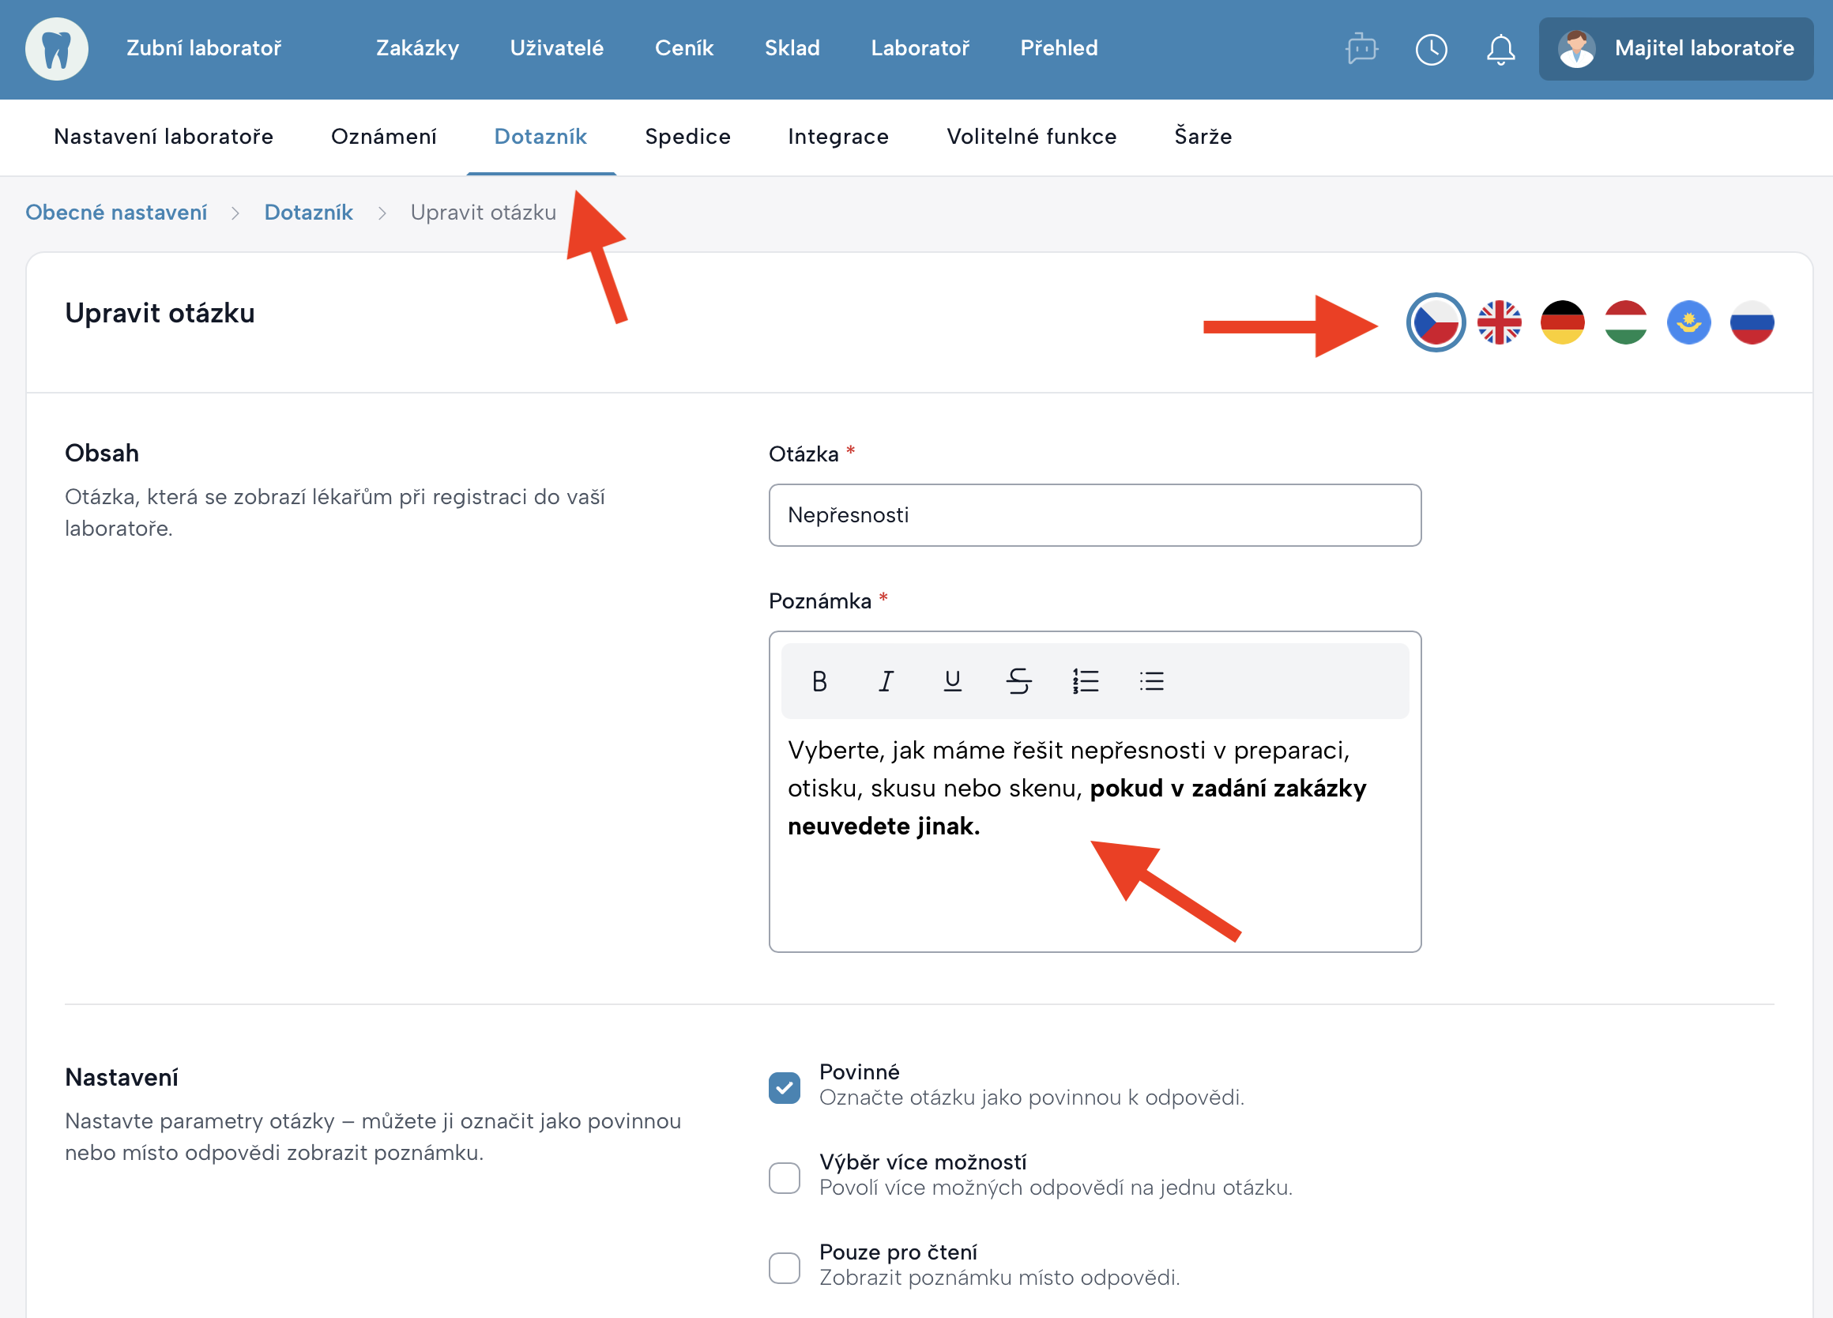Apply italic formatting in note editor
1833x1318 pixels.
(886, 681)
